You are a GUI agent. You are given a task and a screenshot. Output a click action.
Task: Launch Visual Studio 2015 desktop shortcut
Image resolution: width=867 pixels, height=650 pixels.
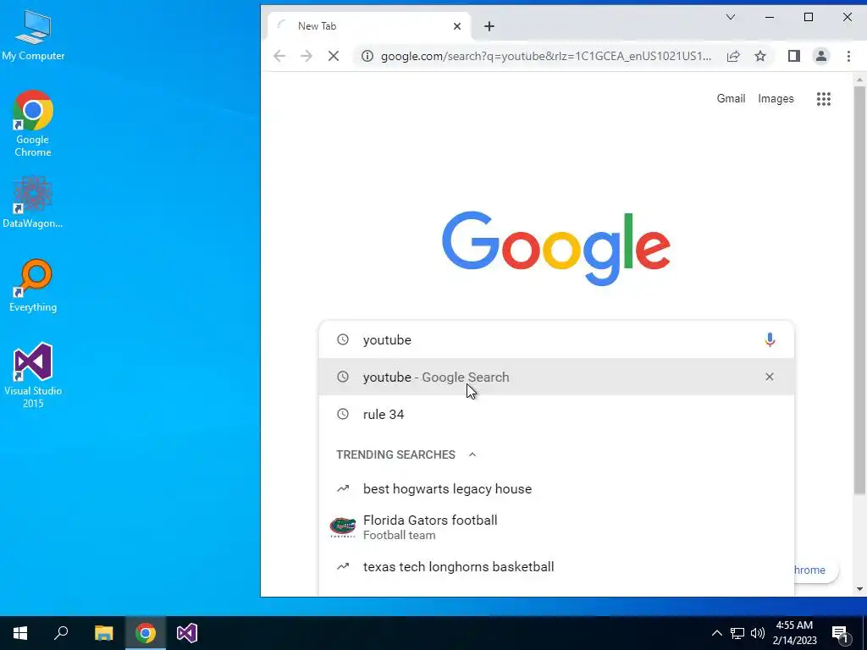point(33,375)
